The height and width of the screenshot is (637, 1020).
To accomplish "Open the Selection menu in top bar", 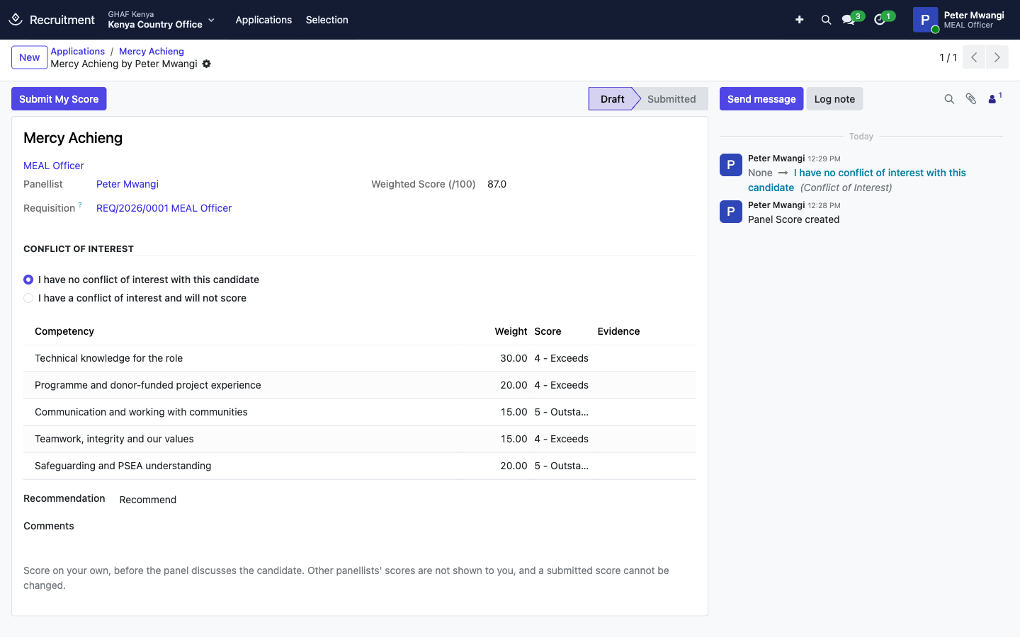I will pyautogui.click(x=327, y=20).
